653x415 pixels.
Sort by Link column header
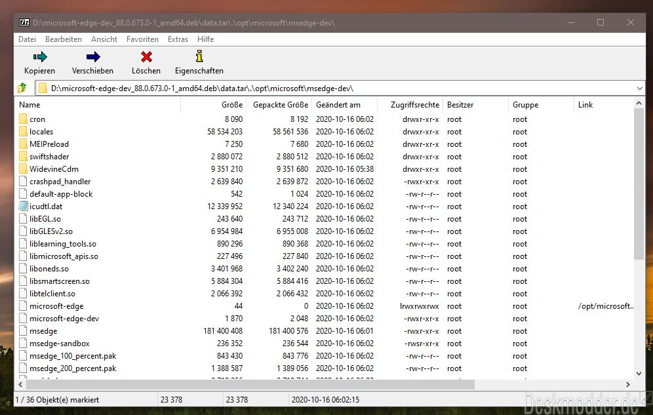pos(603,105)
